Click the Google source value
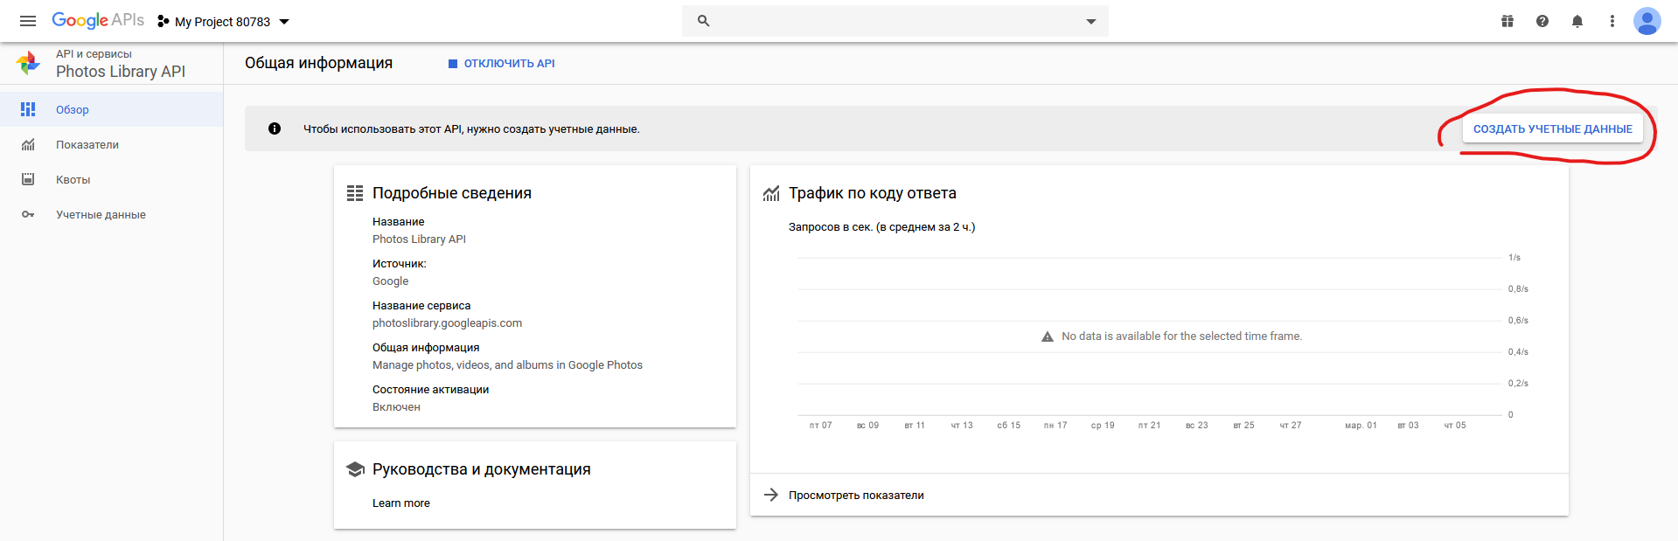 [390, 281]
